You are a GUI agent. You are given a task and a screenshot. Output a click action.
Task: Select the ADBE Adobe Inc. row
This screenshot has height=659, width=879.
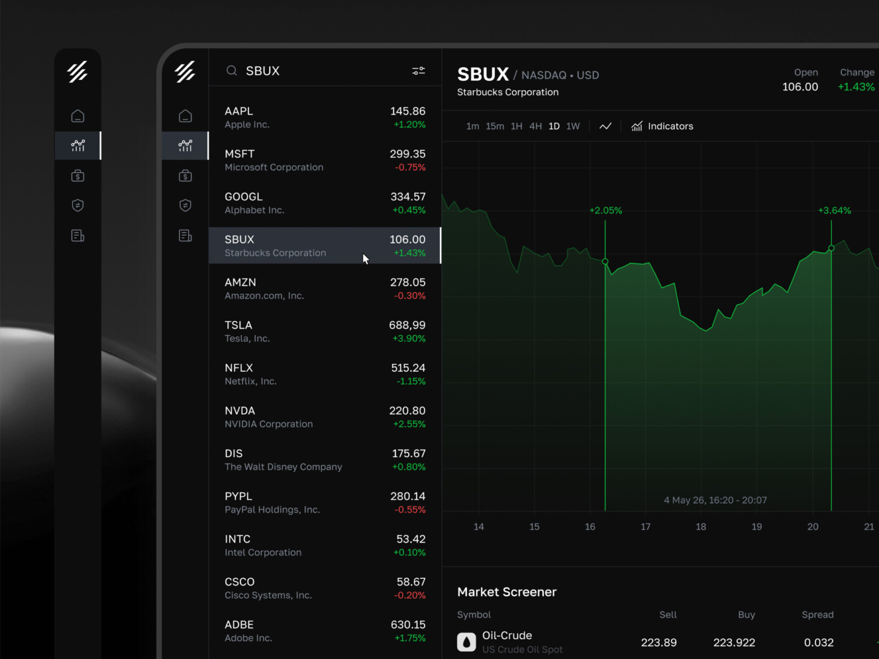click(x=325, y=632)
